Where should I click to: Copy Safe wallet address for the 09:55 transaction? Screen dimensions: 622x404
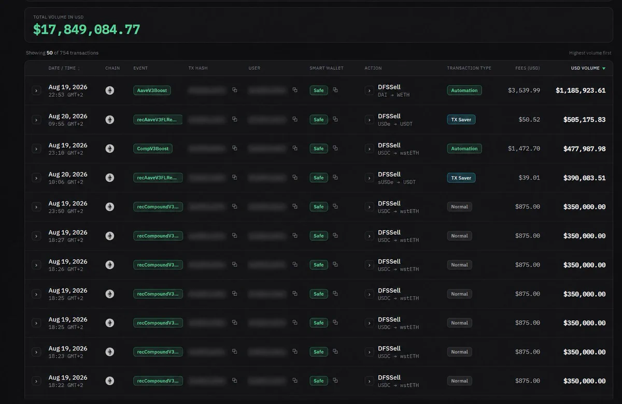coord(335,119)
